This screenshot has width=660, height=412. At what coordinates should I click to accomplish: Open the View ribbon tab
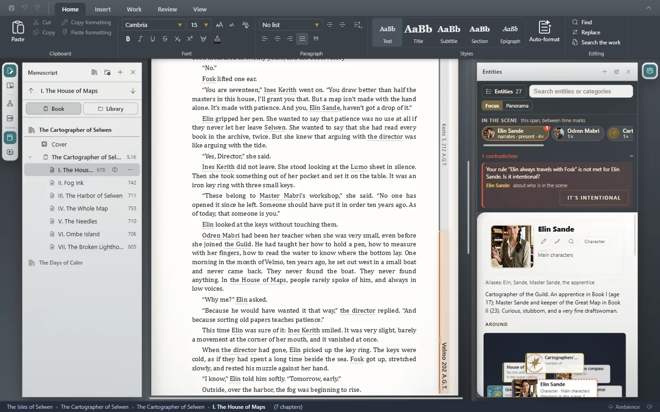coord(200,9)
